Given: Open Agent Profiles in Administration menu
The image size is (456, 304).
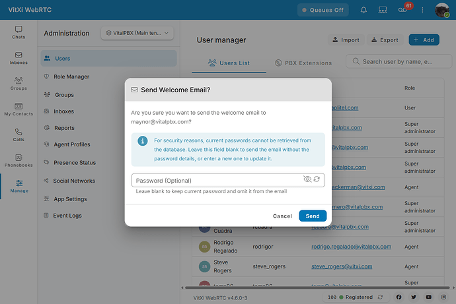Looking at the screenshot, I should pyautogui.click(x=72, y=144).
